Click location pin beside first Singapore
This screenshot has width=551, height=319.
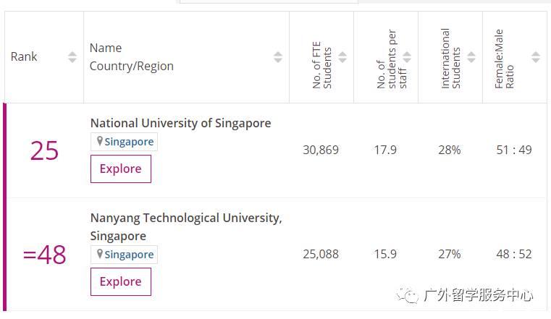point(100,142)
